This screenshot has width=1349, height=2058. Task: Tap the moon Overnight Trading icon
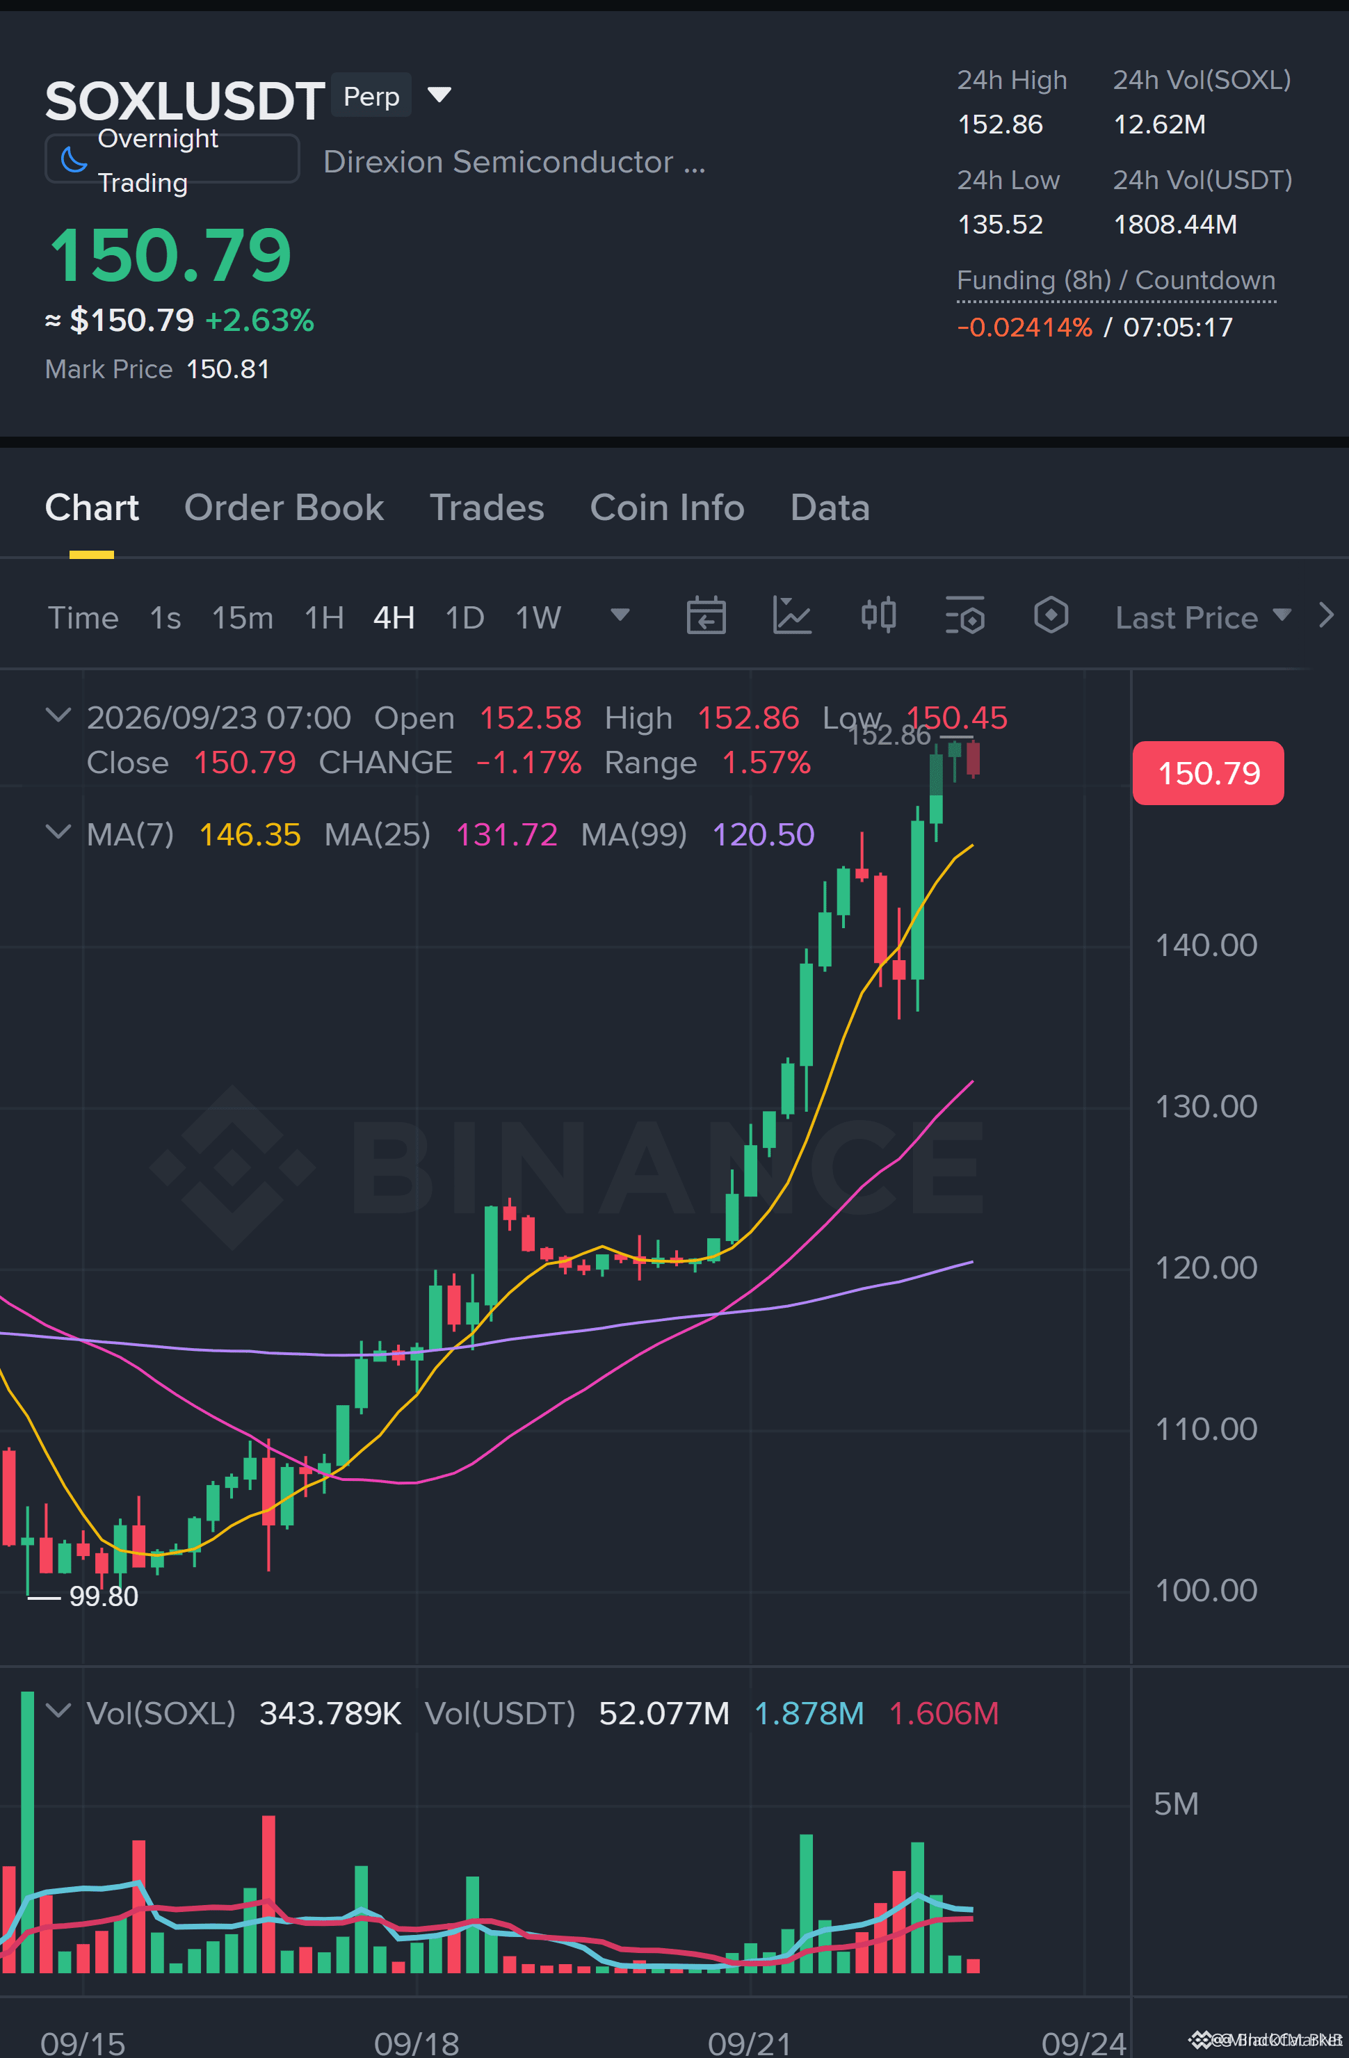tap(74, 160)
